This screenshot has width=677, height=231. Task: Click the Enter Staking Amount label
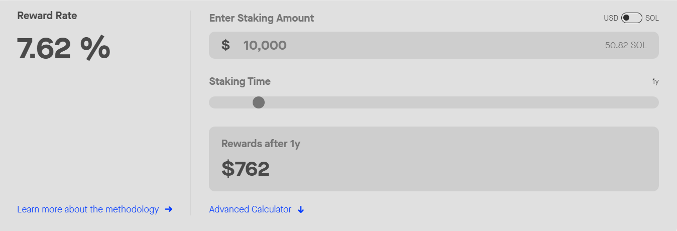point(261,18)
